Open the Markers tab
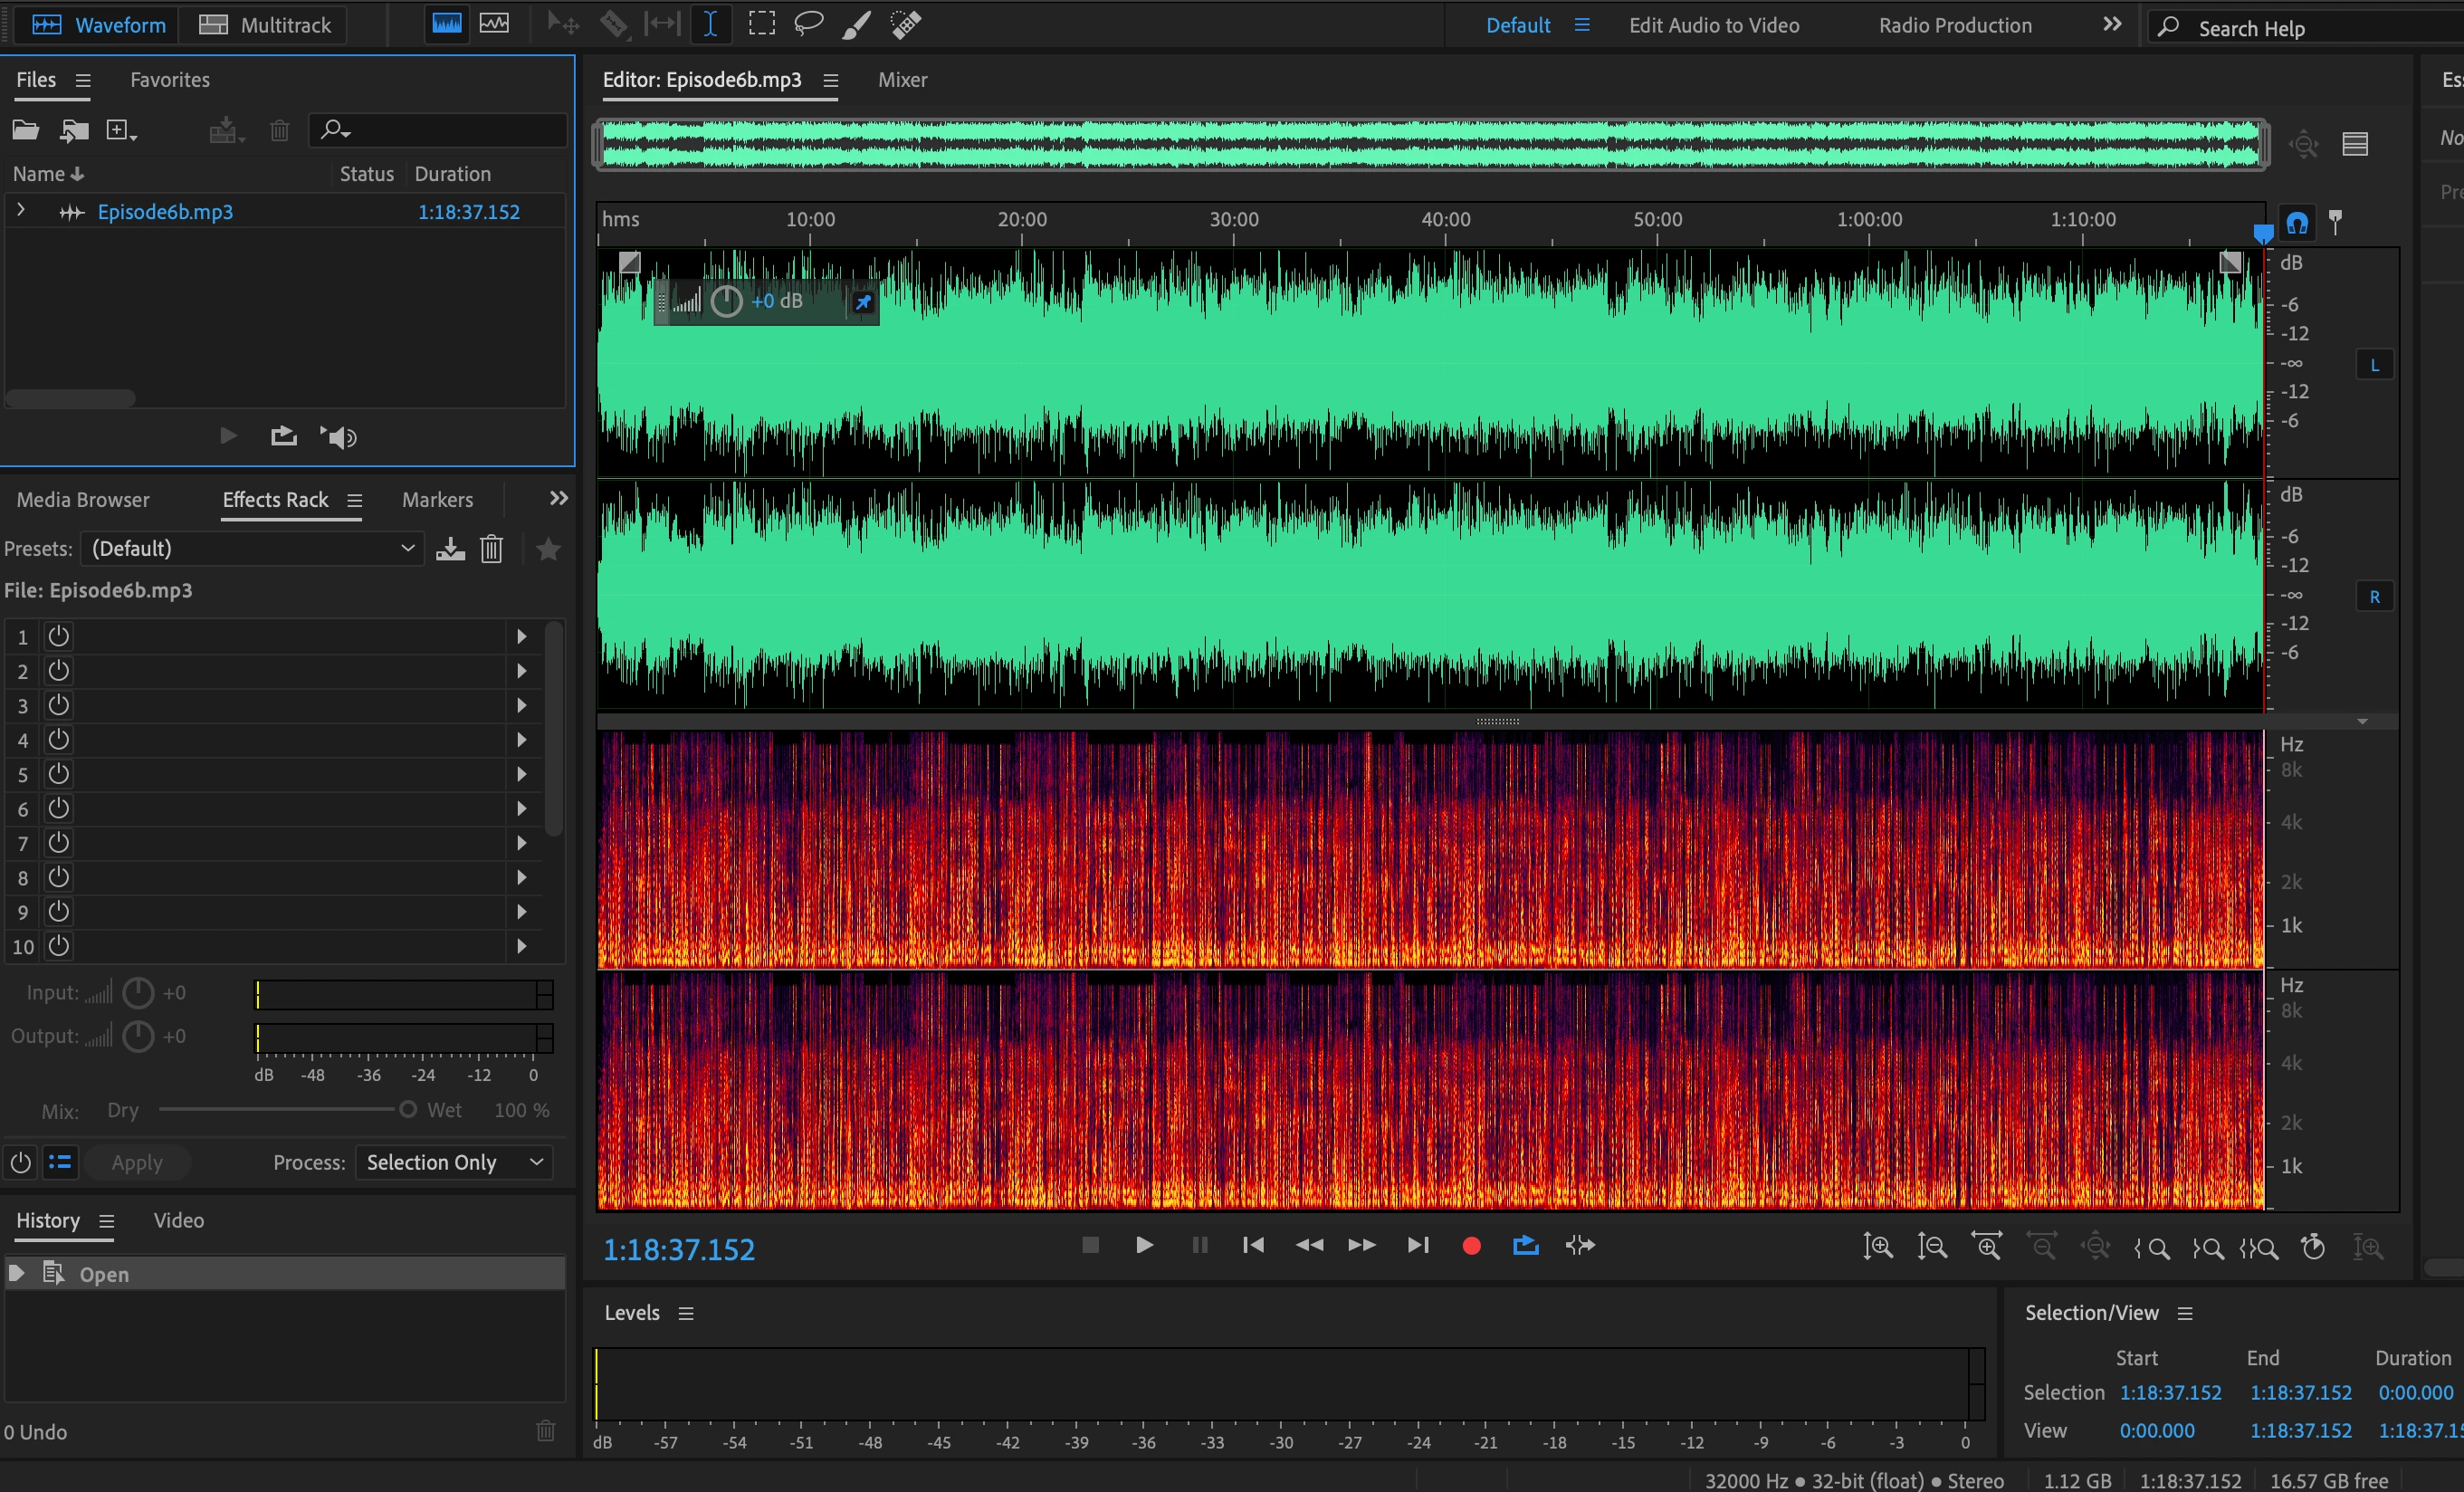This screenshot has width=2464, height=1492. click(437, 500)
